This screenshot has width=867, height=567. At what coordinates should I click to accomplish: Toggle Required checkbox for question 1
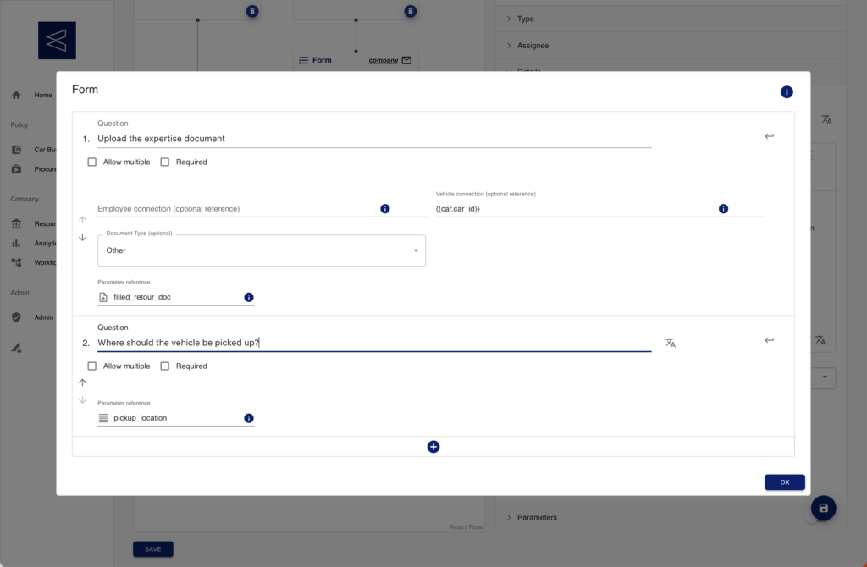click(165, 162)
